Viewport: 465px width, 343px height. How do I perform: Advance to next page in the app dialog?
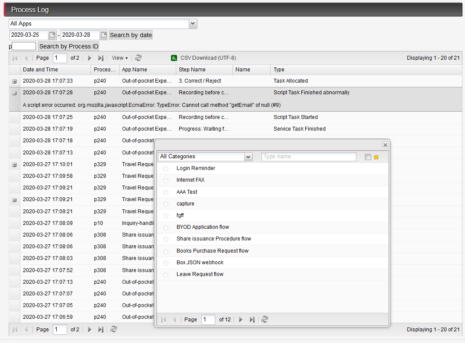click(240, 319)
